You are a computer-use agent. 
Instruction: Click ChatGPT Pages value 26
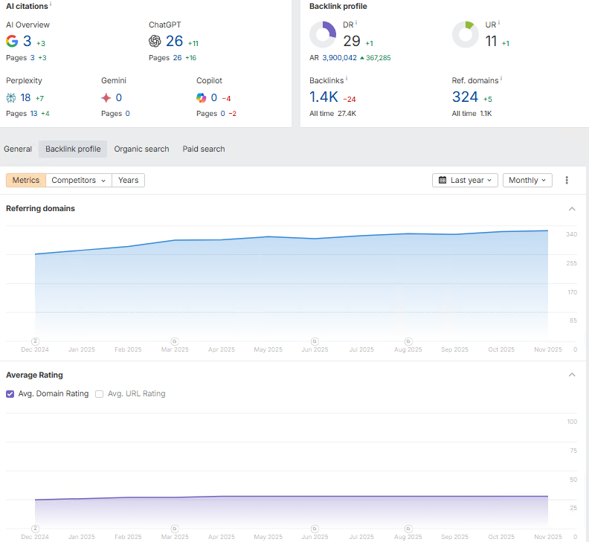coord(177,58)
